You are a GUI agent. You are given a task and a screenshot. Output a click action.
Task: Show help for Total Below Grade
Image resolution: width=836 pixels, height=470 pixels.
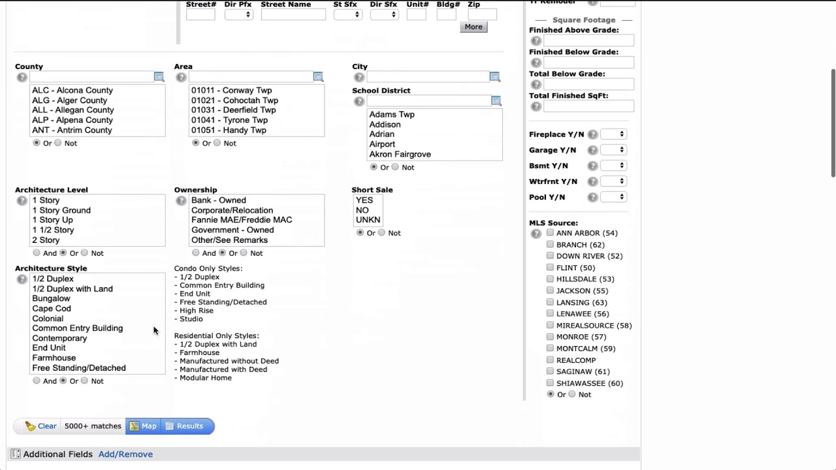(x=536, y=85)
